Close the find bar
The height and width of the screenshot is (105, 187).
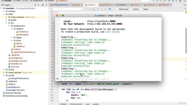[185, 9]
